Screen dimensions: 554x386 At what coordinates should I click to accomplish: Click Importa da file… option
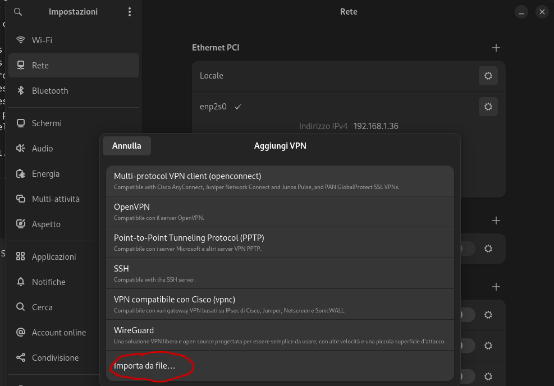[x=145, y=366]
